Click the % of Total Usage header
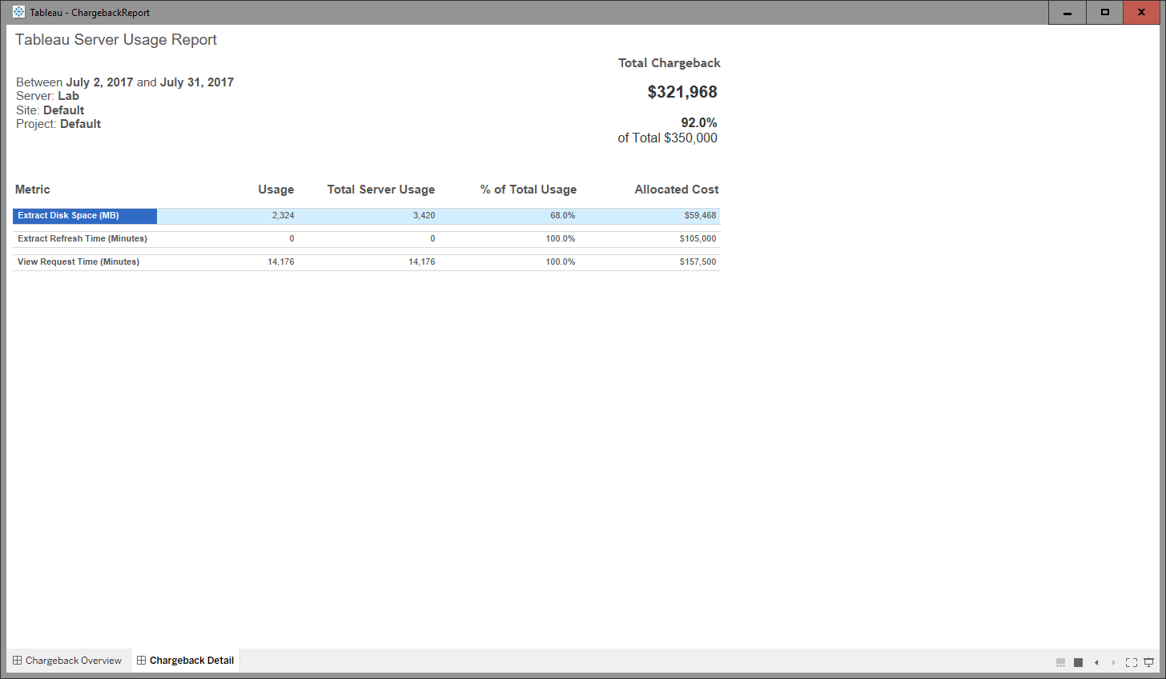1166x679 pixels. click(x=529, y=190)
